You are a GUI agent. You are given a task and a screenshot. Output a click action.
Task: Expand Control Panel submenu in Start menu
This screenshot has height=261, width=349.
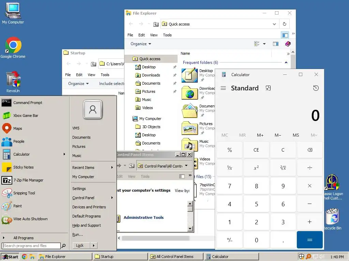[112, 197]
